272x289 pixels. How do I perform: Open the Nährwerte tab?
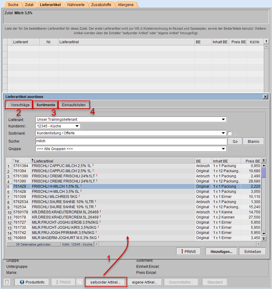(x=76, y=5)
